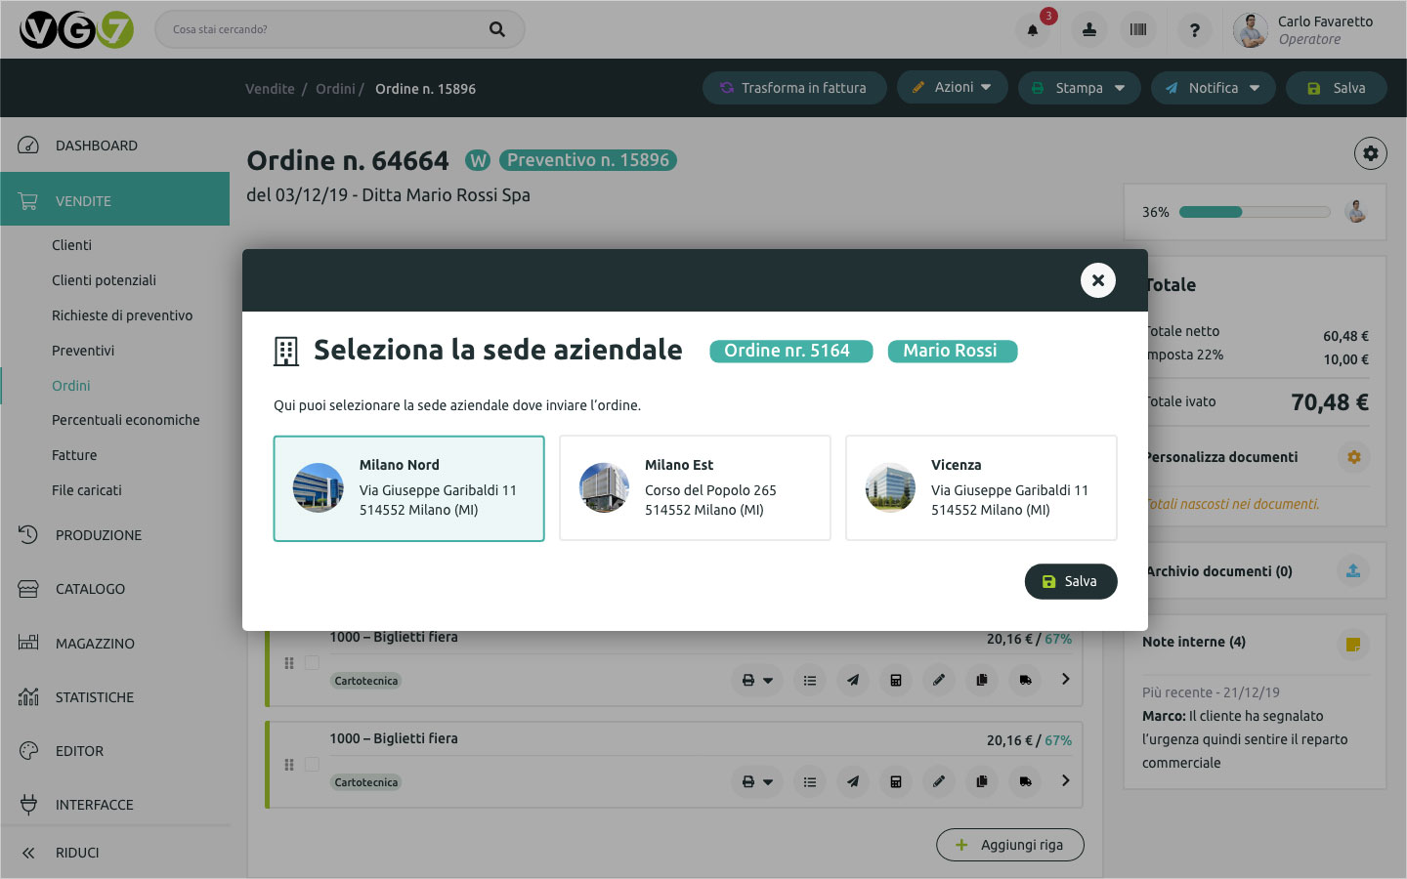The width and height of the screenshot is (1407, 879).
Task: Click the 36% progress bar
Action: coord(1255,212)
